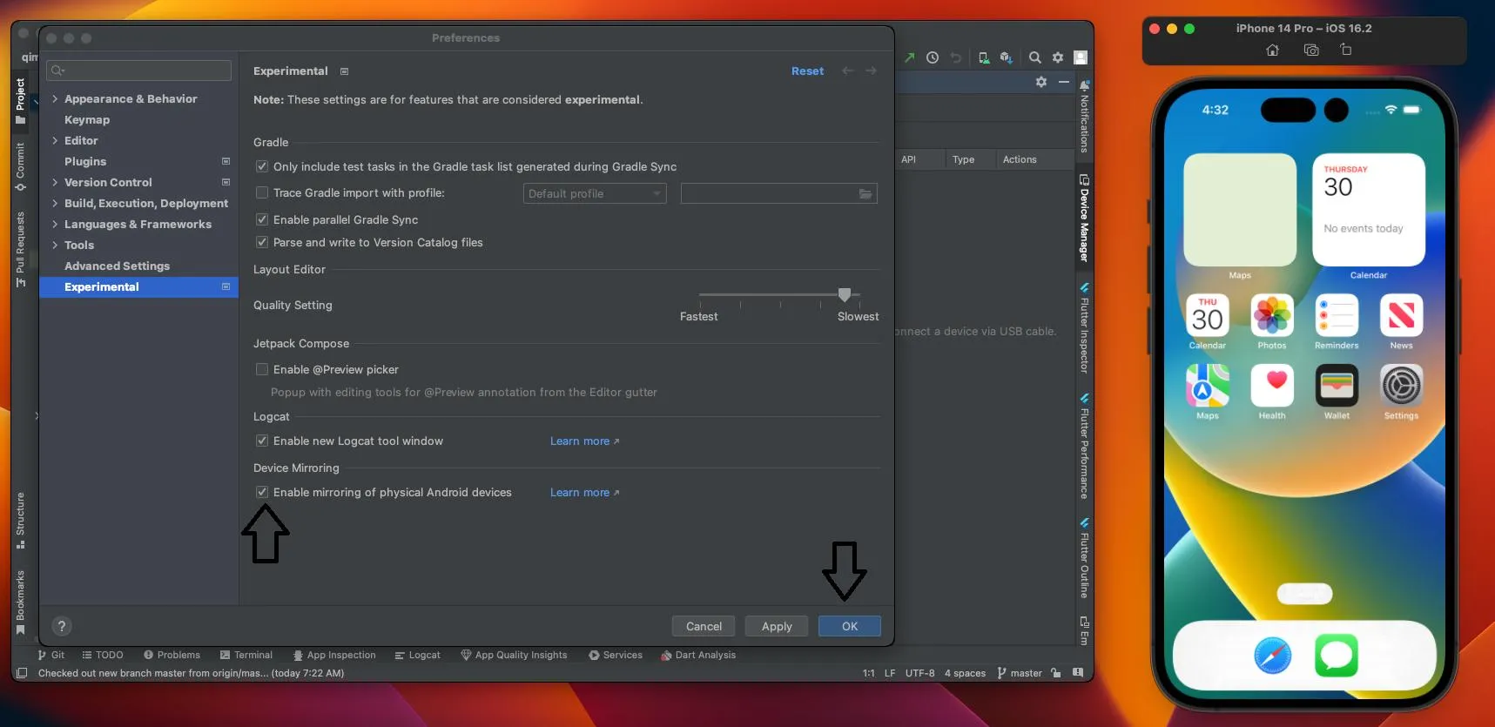Open IDE settings gear in main toolbar

pyautogui.click(x=1058, y=57)
